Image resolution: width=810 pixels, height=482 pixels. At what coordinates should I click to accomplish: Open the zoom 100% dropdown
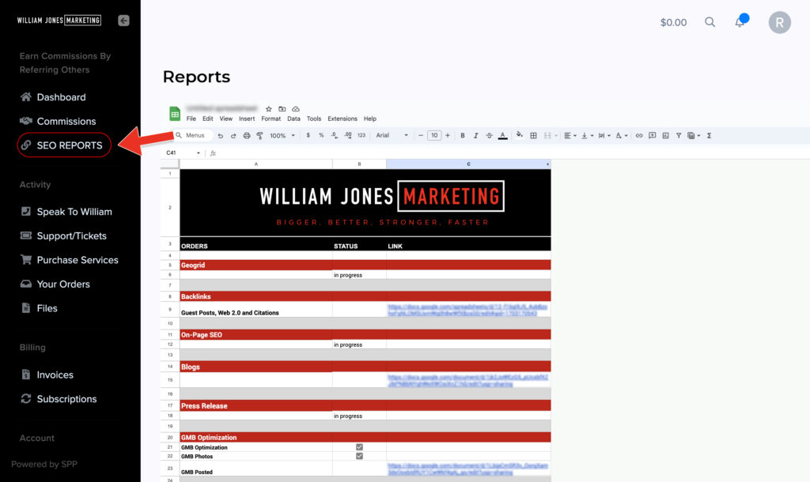282,136
